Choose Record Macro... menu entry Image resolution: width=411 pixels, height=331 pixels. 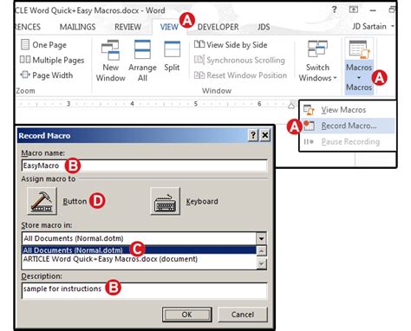point(348,126)
